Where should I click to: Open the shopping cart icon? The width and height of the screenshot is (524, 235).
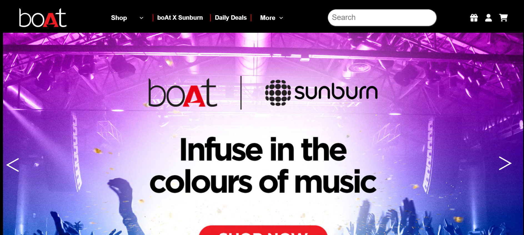tap(503, 18)
